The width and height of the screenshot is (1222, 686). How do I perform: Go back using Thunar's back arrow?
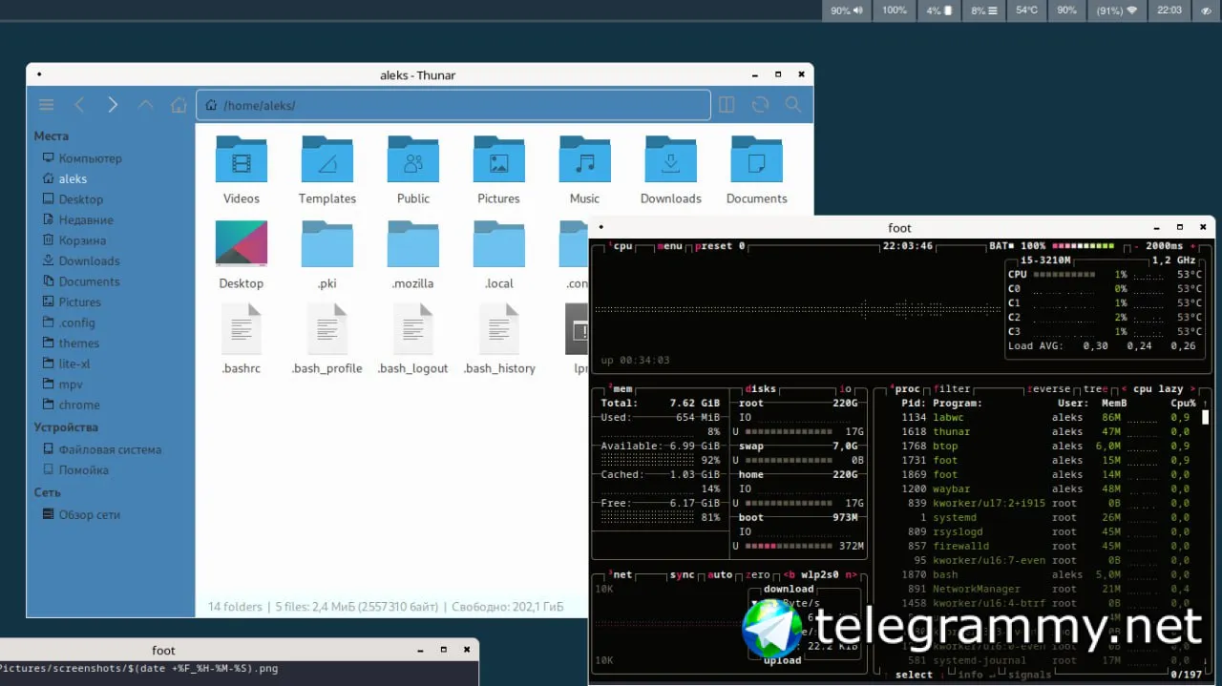coord(79,105)
